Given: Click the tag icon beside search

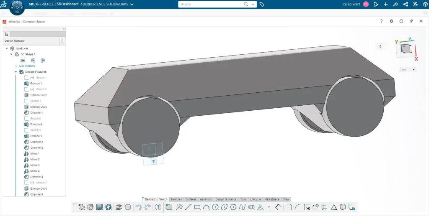Looking at the screenshot, I should pos(262,4).
